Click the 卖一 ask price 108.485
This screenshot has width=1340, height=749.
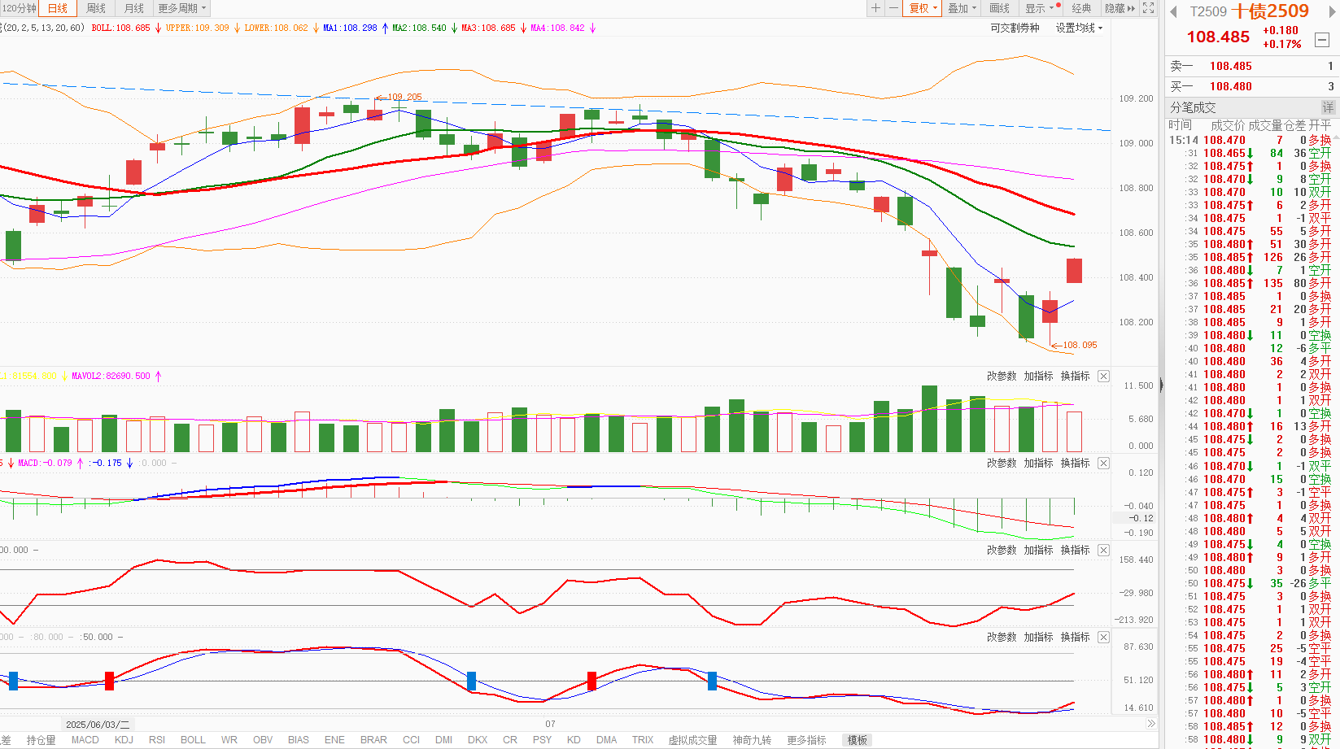(x=1231, y=66)
